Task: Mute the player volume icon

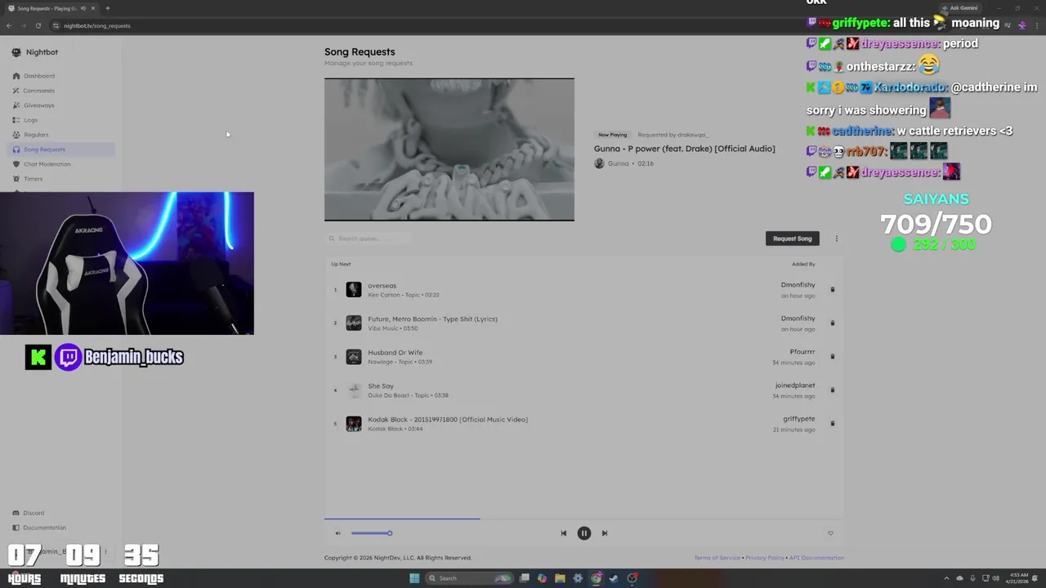Action: click(337, 533)
